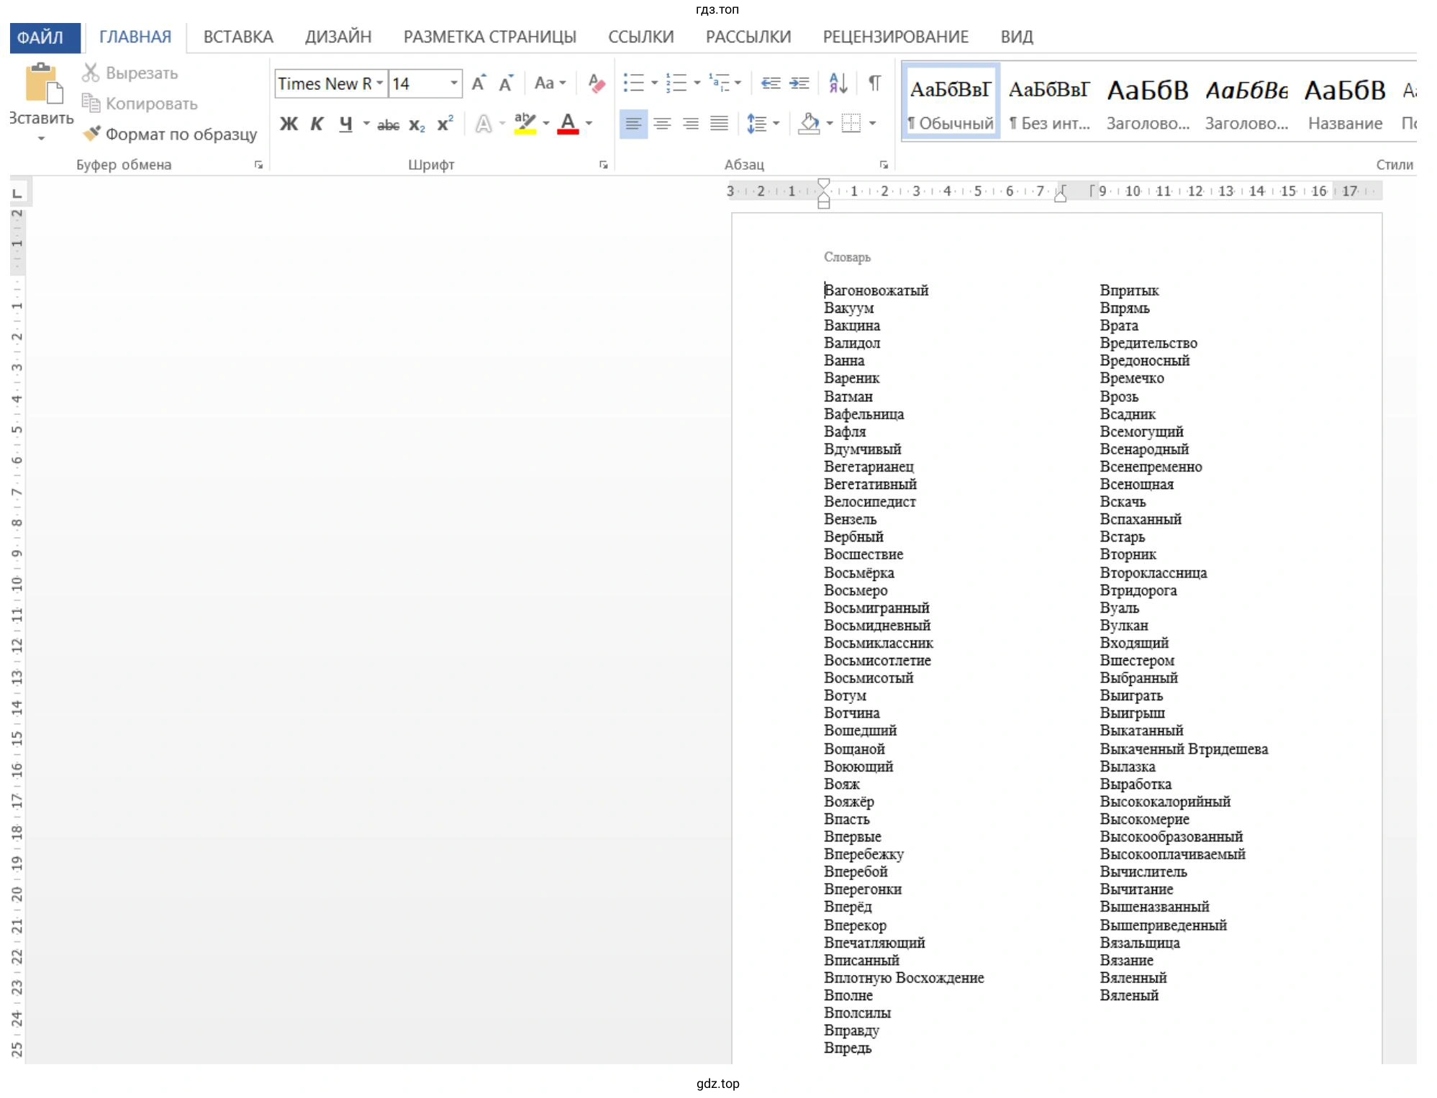This screenshot has width=1437, height=1098.
Task: Toggle bold (Ж) formatting
Action: (x=289, y=124)
